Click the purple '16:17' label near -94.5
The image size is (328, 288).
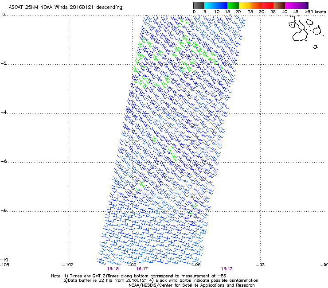click(226, 269)
